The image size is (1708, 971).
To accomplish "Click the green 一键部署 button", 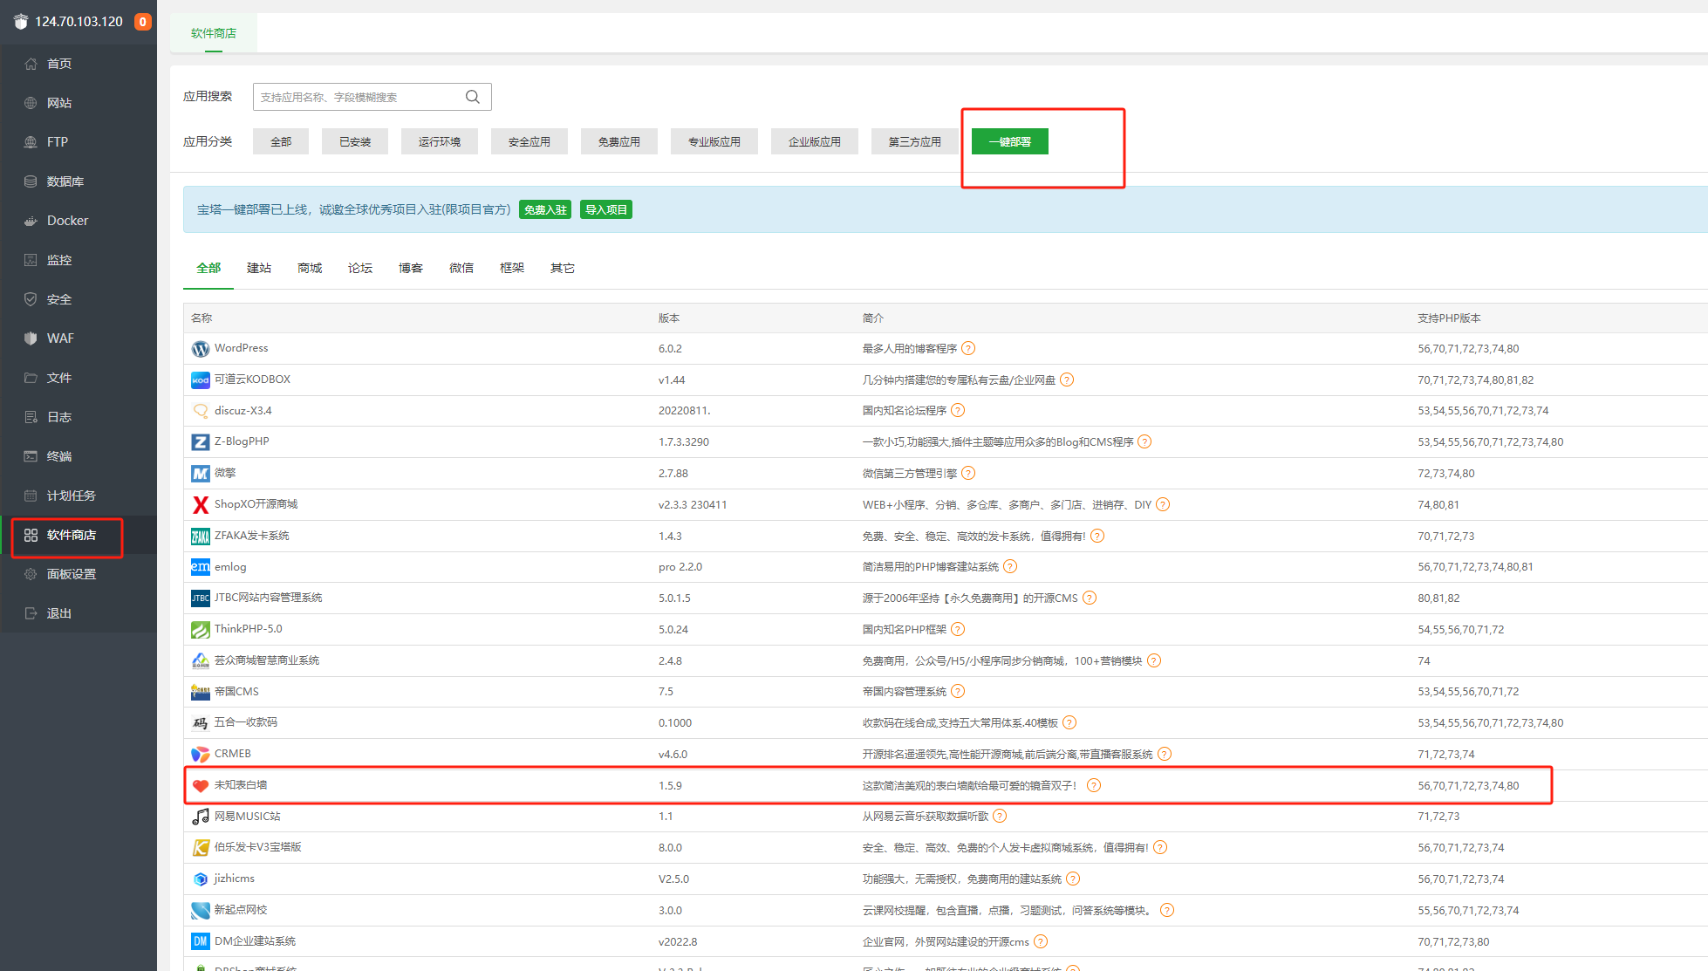I will point(1010,141).
